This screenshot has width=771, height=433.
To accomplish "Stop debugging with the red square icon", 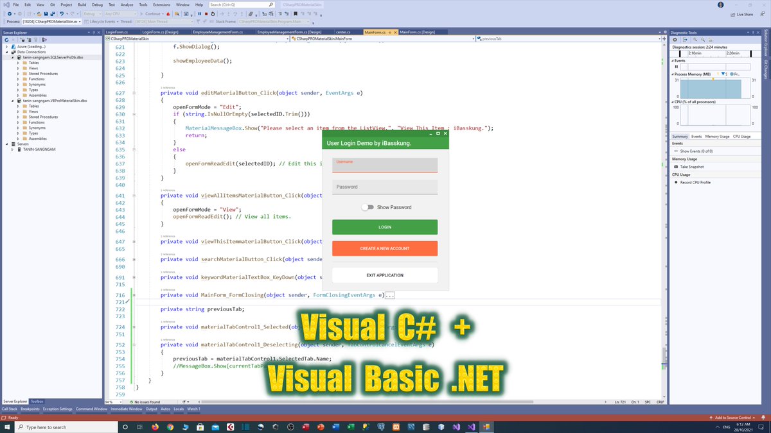I will point(206,13).
